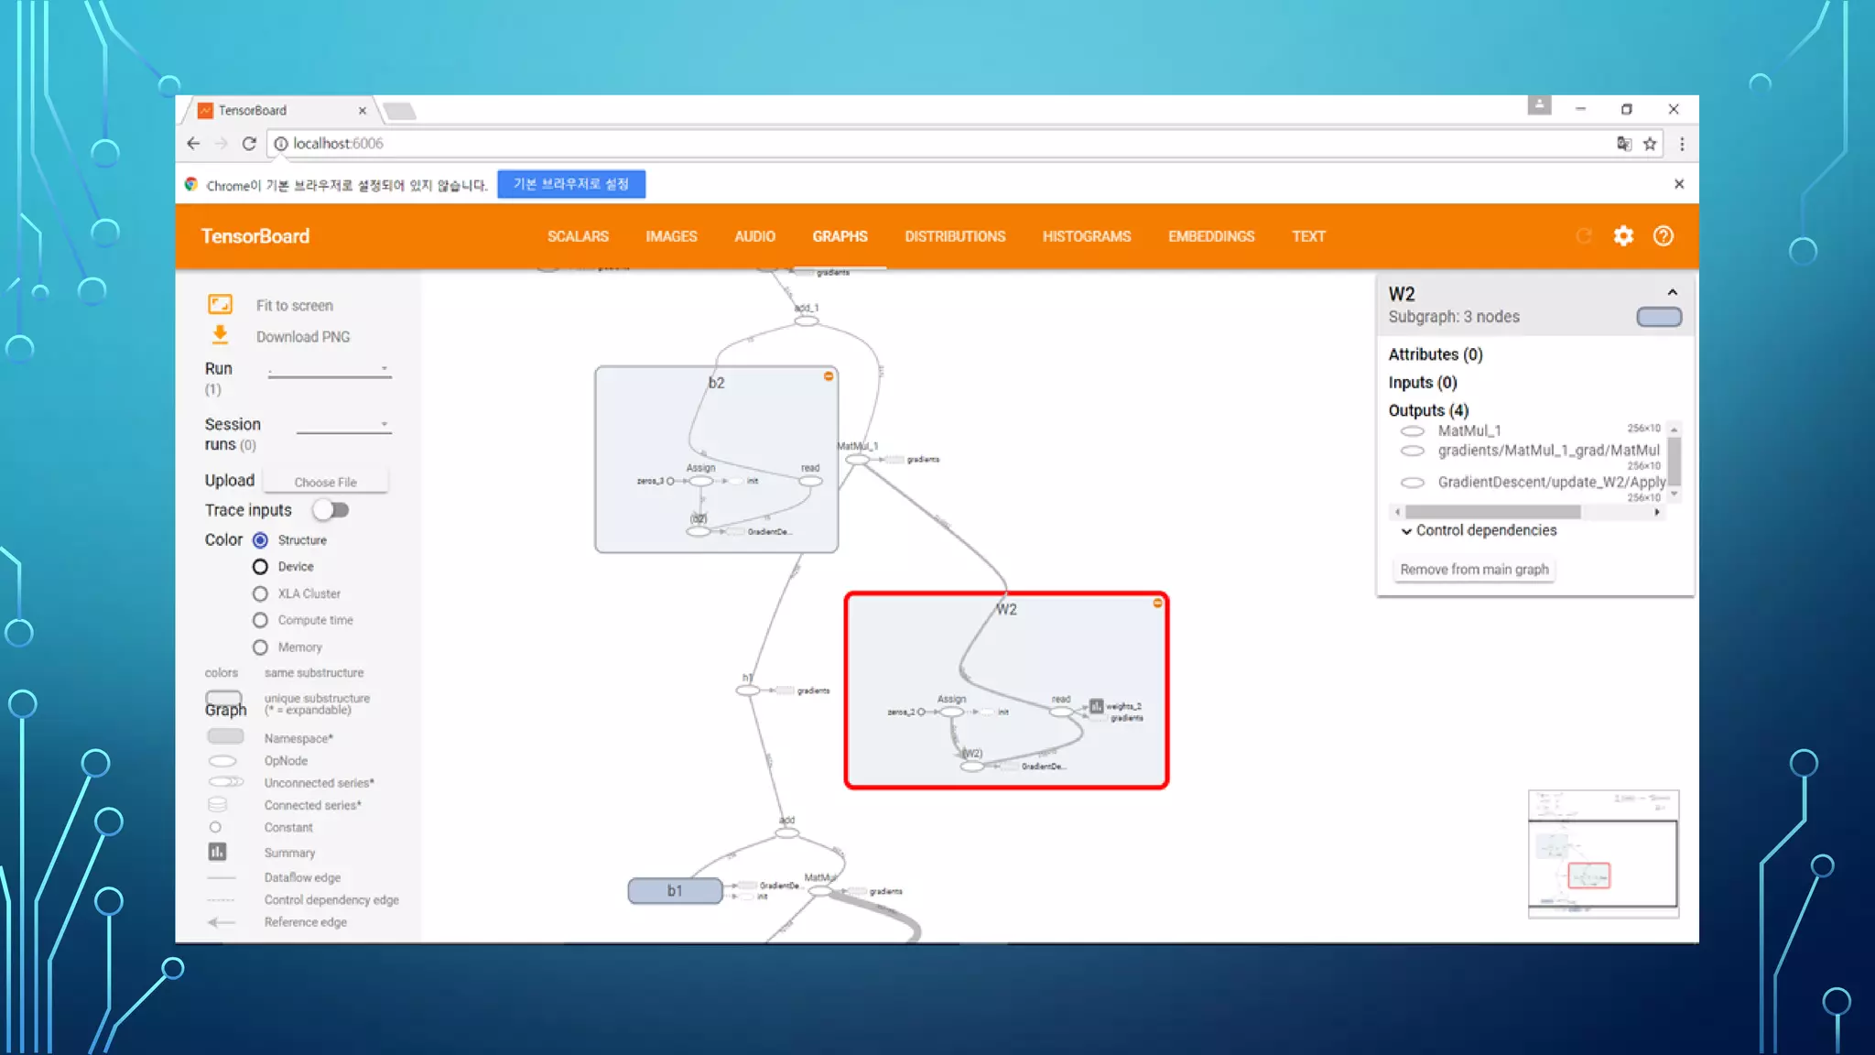This screenshot has height=1055, width=1875.
Task: Dismiss the default browser notification bar
Action: coord(1679,184)
